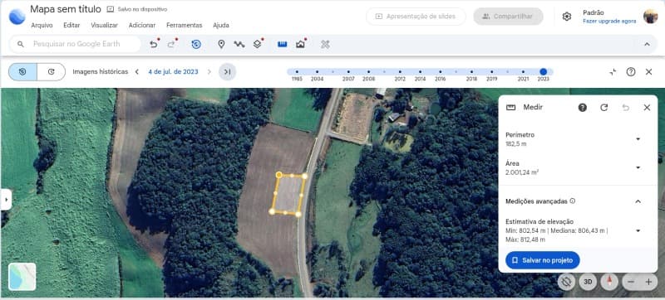This screenshot has height=300, width=665.
Task: Toggle the 3D view button
Action: point(588,282)
